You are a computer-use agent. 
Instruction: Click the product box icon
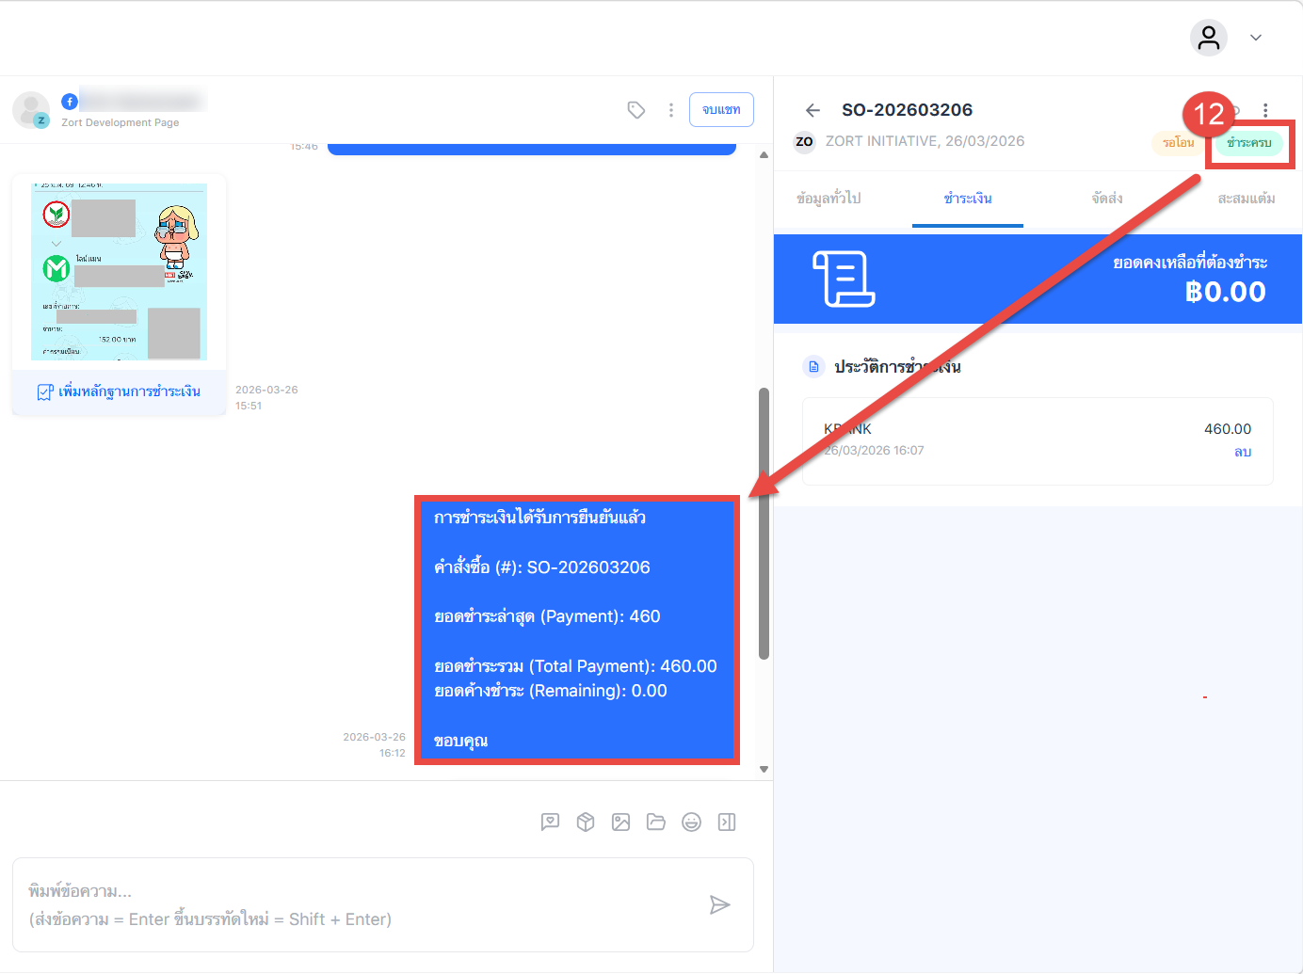[586, 822]
